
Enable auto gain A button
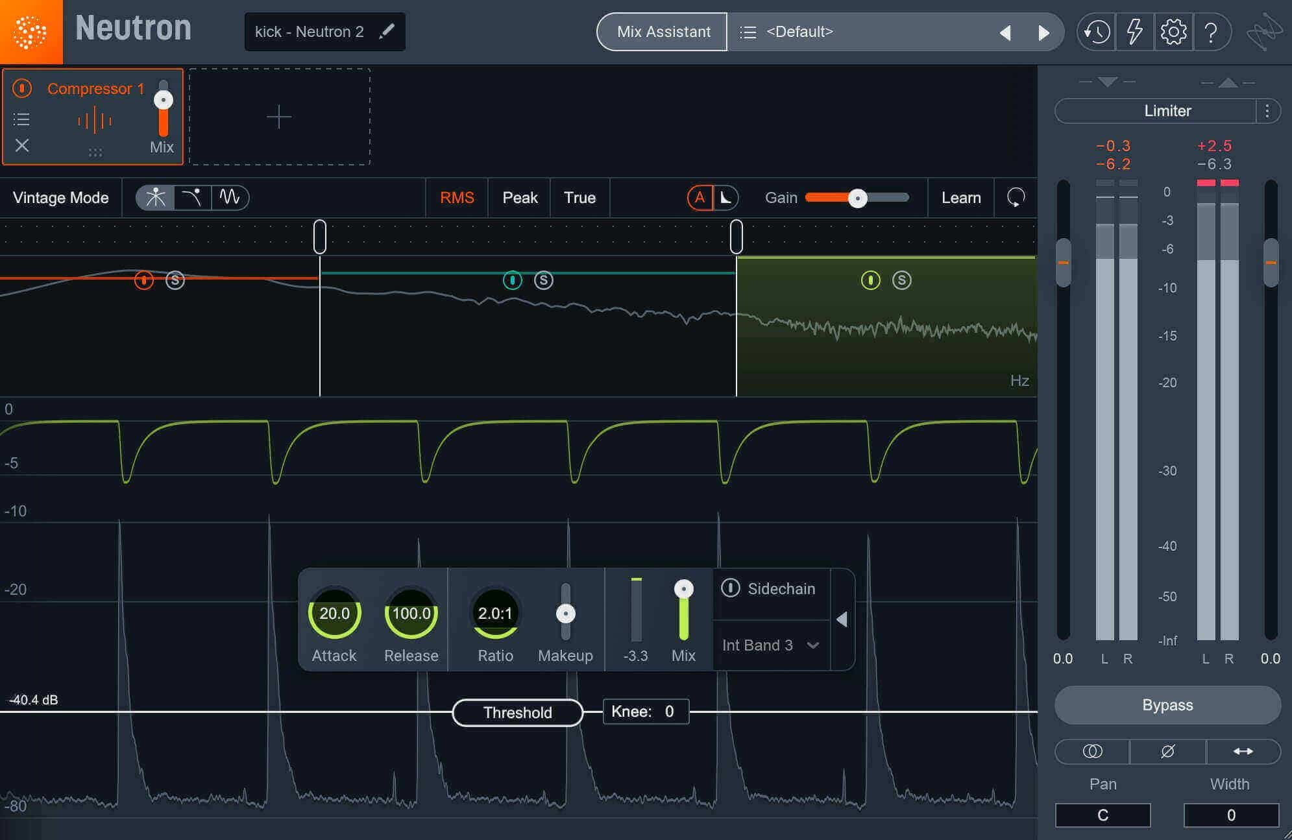pos(700,197)
